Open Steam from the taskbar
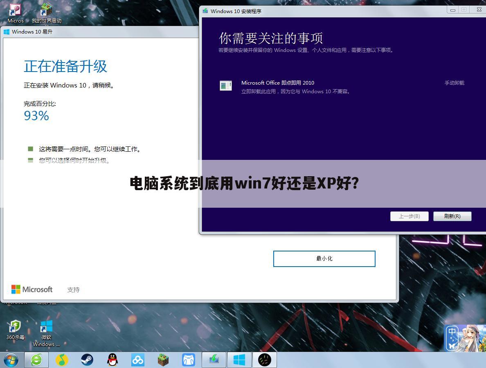 (x=87, y=360)
